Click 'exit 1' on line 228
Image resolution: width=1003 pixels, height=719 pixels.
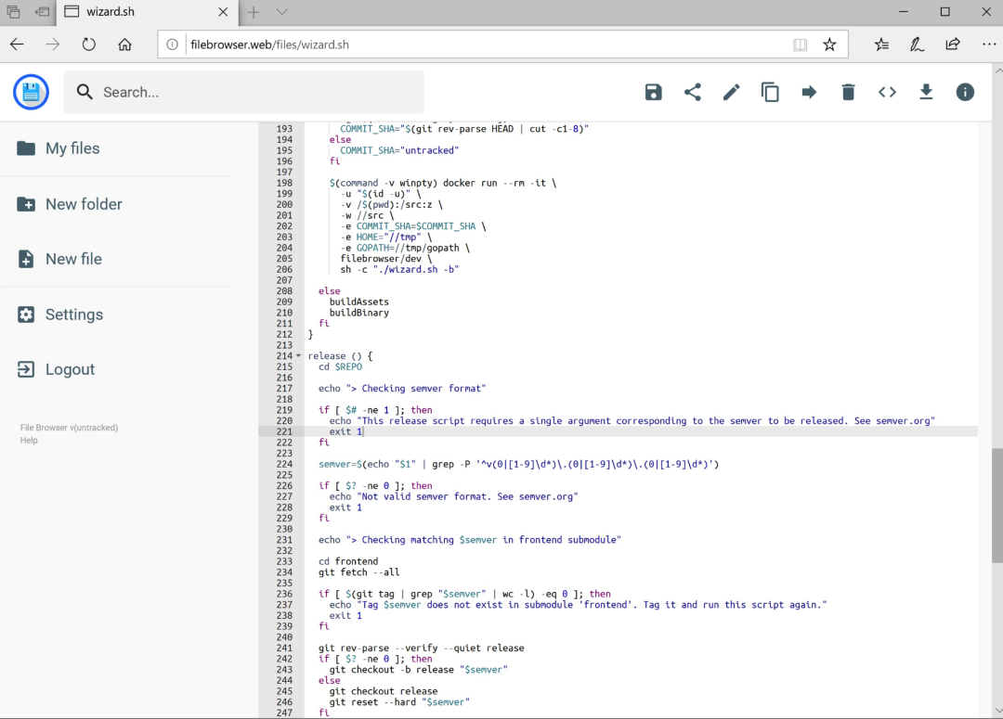click(345, 507)
